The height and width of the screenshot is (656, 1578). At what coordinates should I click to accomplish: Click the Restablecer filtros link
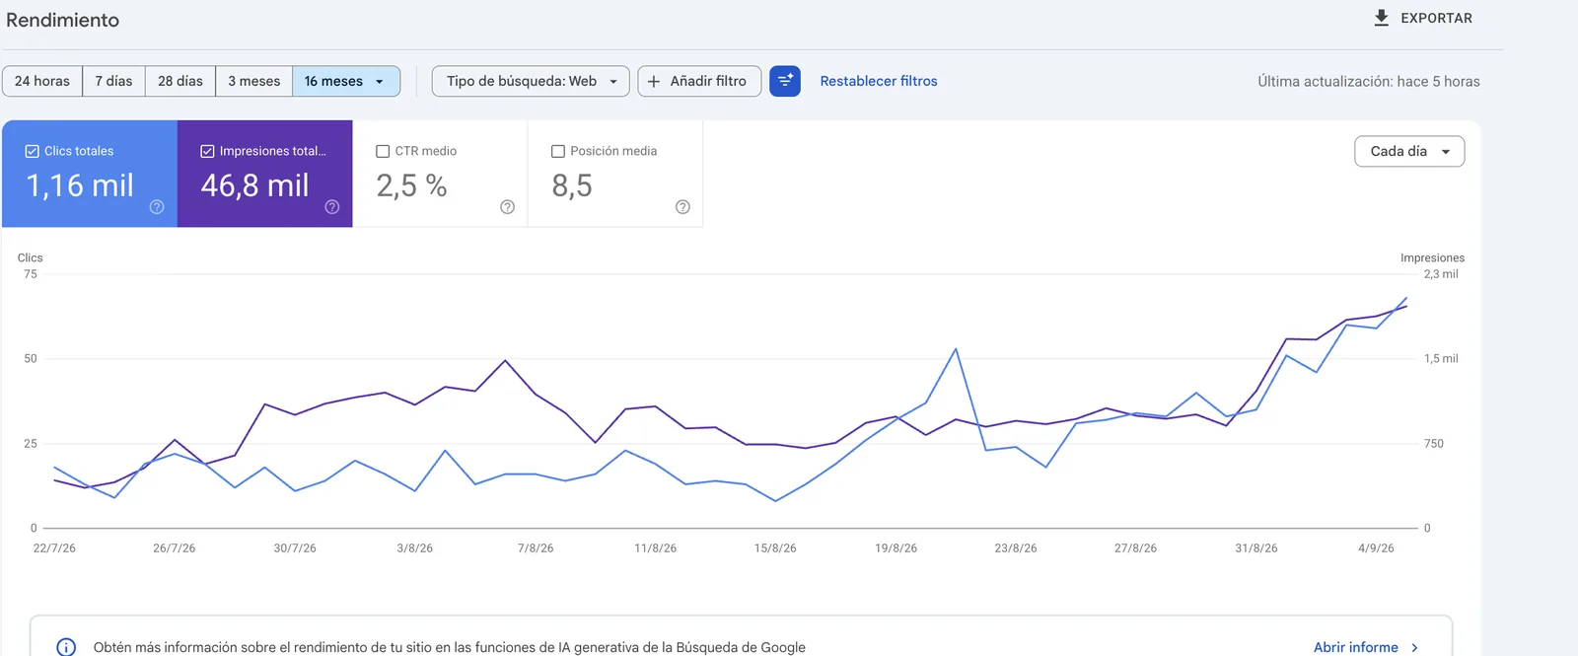(879, 81)
